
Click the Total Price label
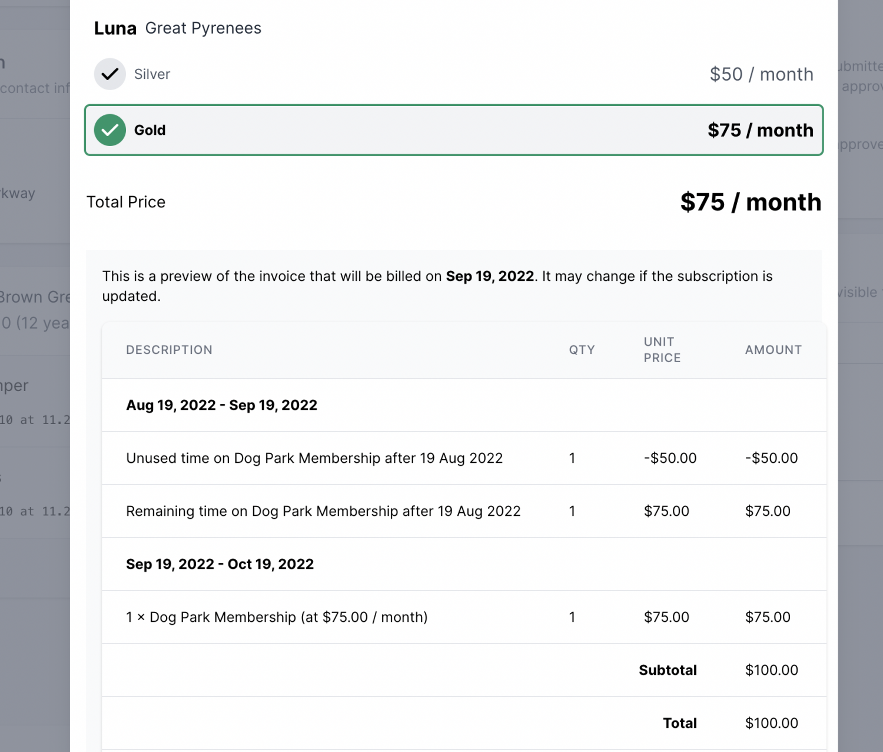pyautogui.click(x=126, y=202)
